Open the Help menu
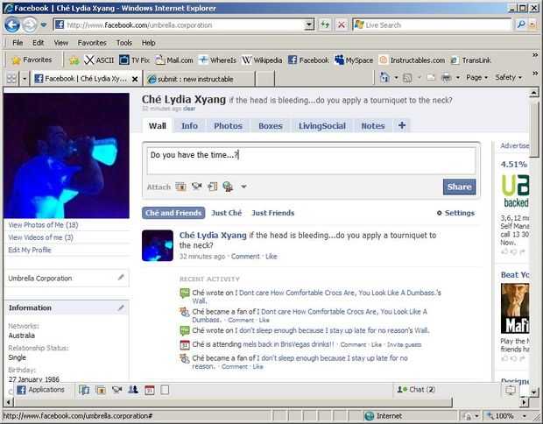Image resolution: width=543 pixels, height=424 pixels. [x=148, y=43]
